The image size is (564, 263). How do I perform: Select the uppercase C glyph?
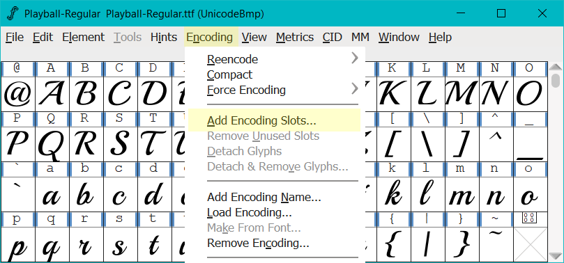point(121,94)
